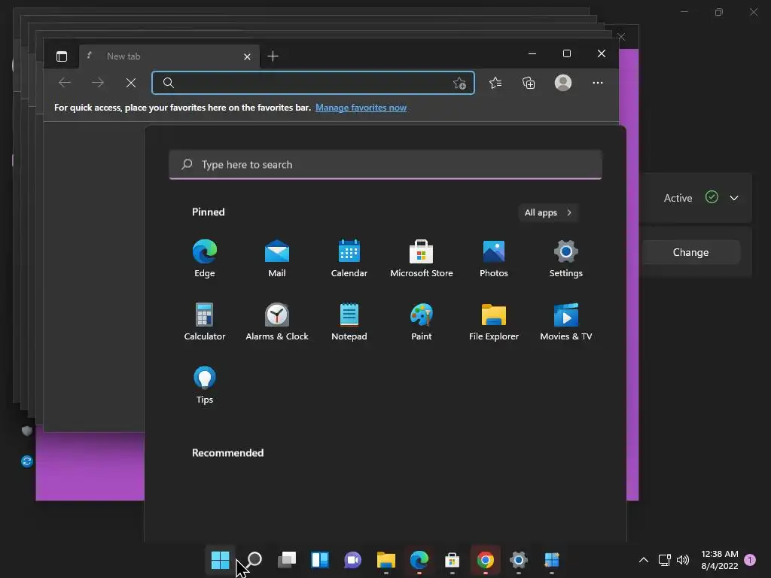Open Task View on taskbar
771x578 pixels.
287,560
